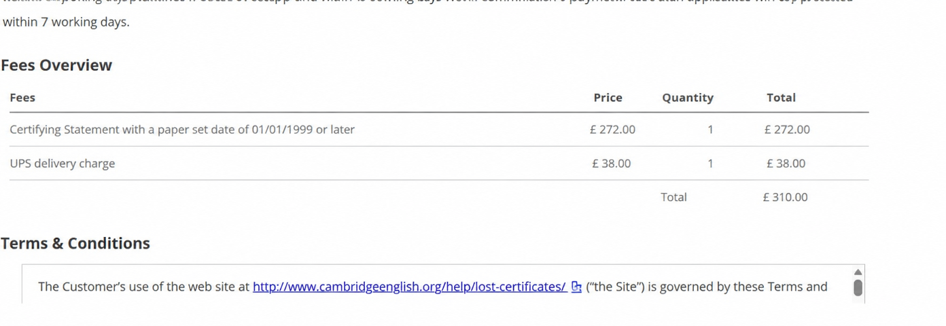Open the cambridgeenglish.org lost-certificates link
The height and width of the screenshot is (326, 946).
(410, 287)
